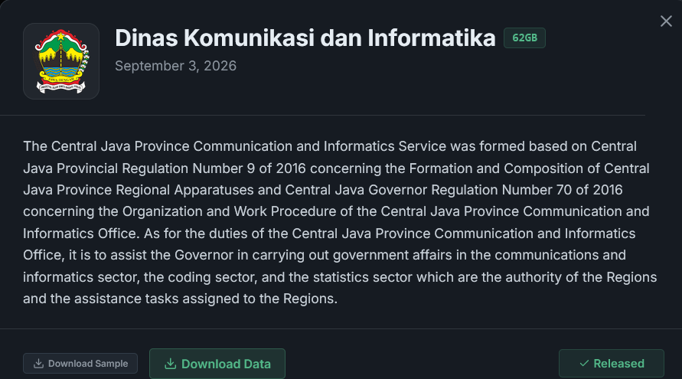This screenshot has height=379, width=682.
Task: Open the Central Java emblem logo
Action: pos(61,61)
